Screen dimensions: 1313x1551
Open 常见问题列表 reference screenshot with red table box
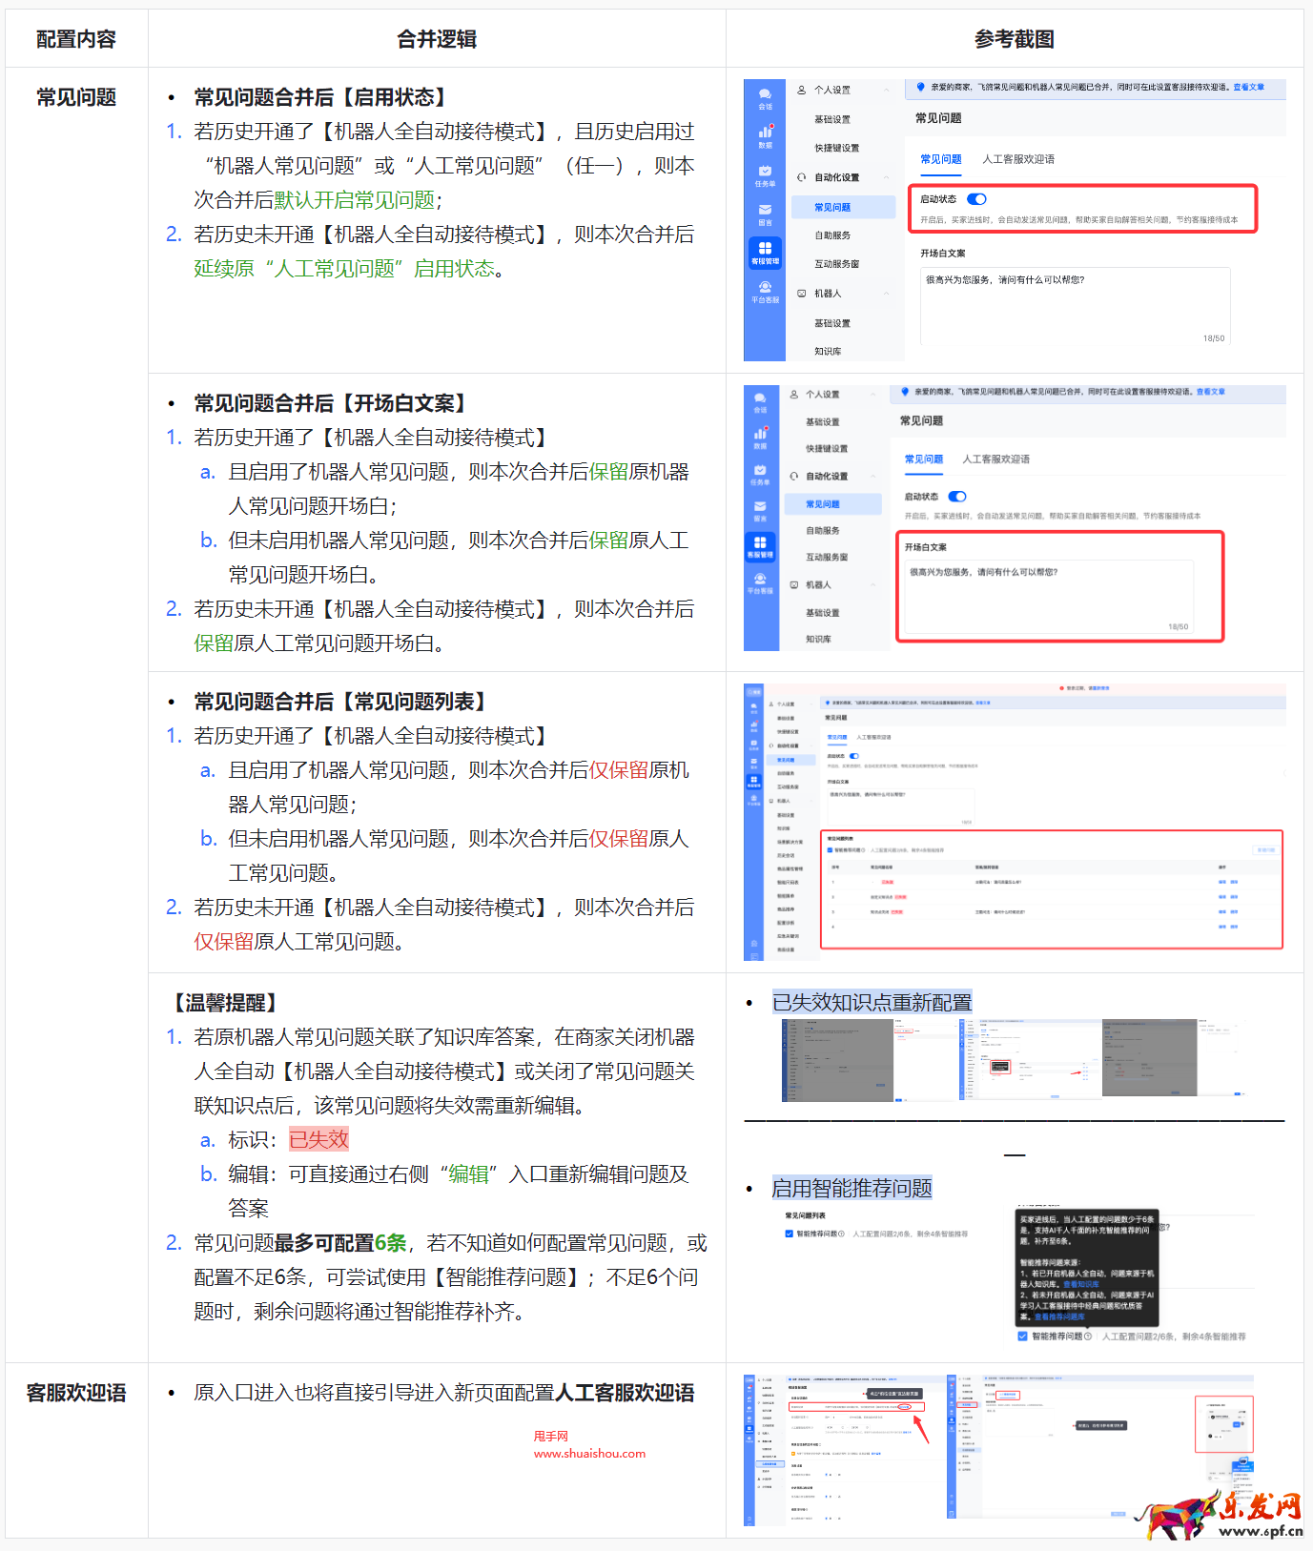pos(1015,822)
